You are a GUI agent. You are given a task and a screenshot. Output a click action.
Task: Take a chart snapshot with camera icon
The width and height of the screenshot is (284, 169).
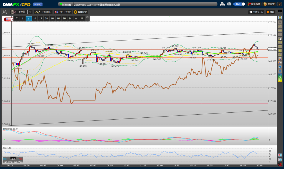229,4
